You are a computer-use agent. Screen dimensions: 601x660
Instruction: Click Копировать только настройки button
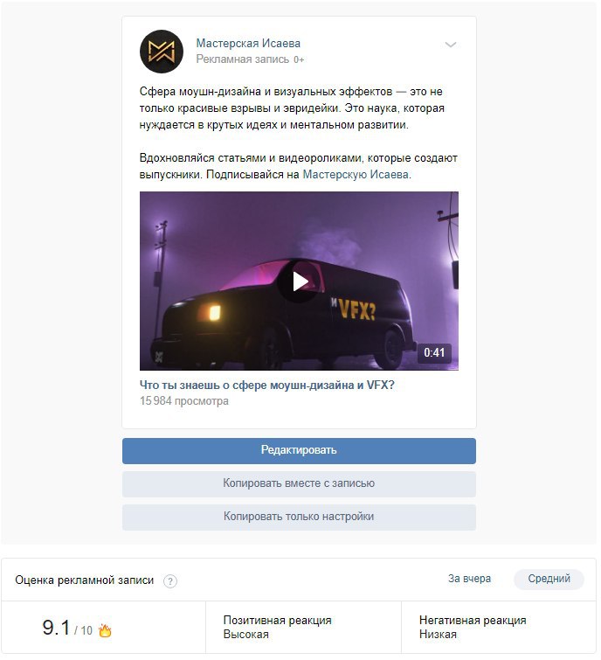(x=299, y=517)
